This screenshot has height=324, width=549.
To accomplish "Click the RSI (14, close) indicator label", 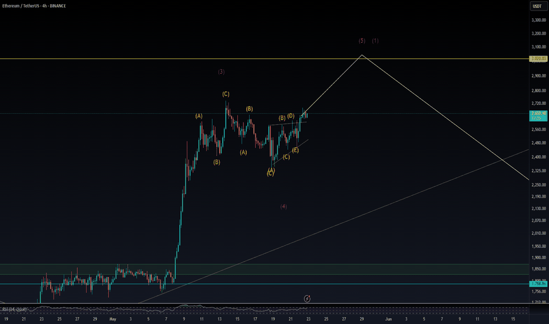I will point(14,310).
